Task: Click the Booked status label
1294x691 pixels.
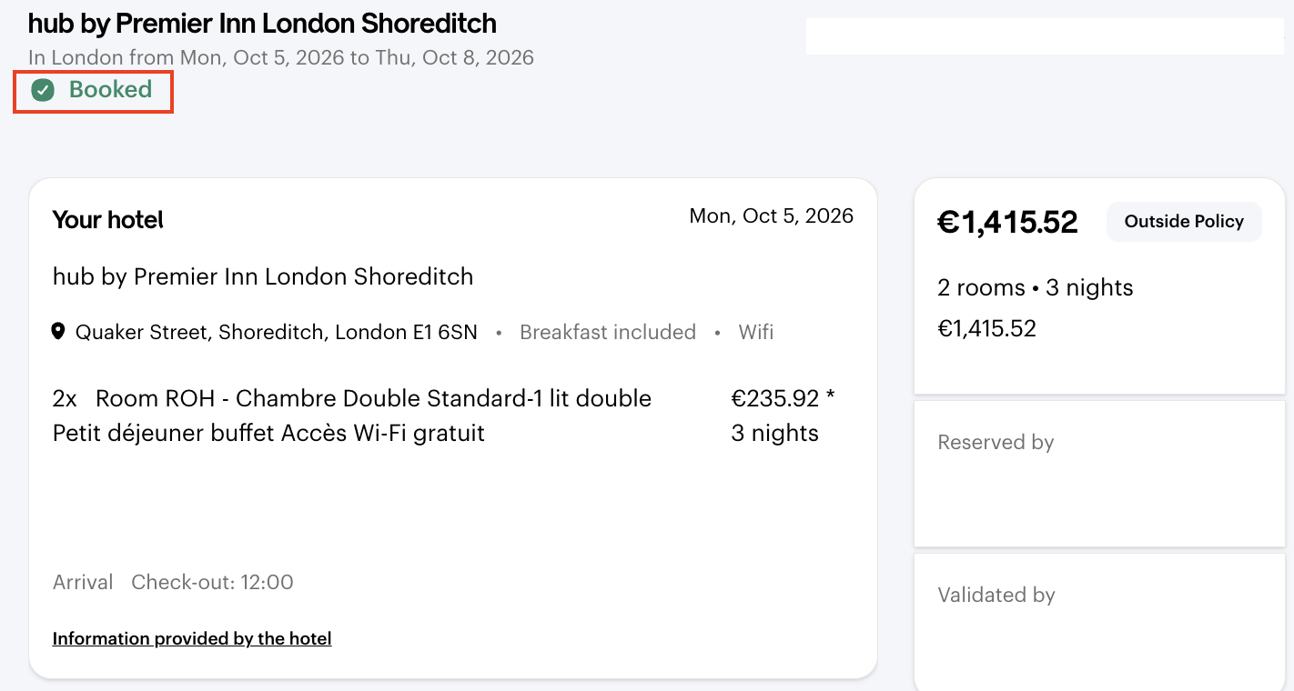Action: point(110,90)
